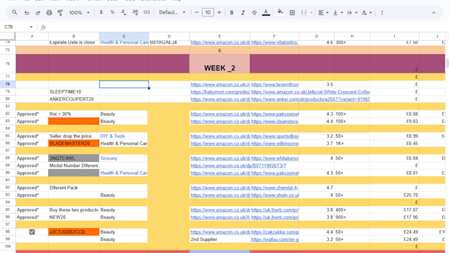Viewport: 449px width, 253px height.
Task: Select the 2nd Supplier cell
Action: 220,239
